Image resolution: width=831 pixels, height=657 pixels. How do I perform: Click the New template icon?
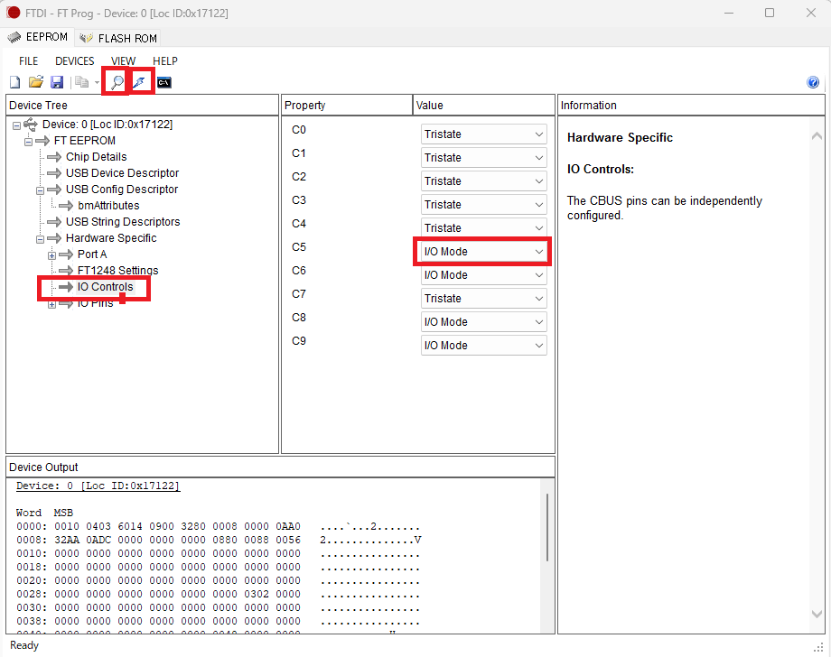click(14, 82)
